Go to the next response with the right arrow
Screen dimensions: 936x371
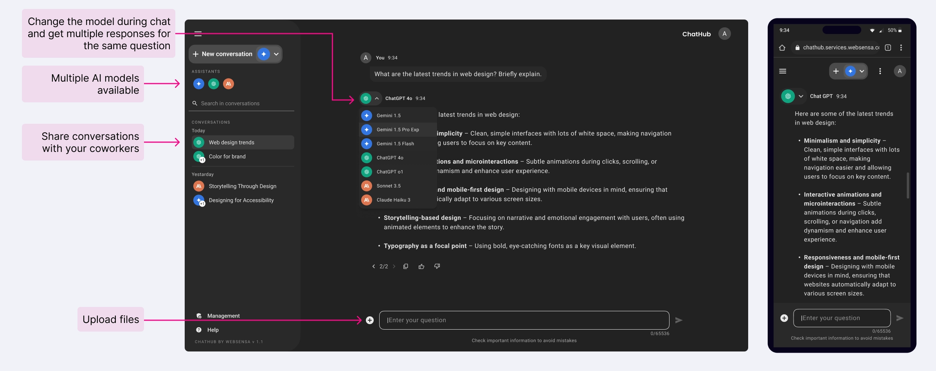(x=394, y=266)
